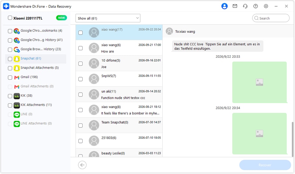Viewport: 295px width, 174px height.
Task: Click the Dr.Fone app logo
Action: 6,6
